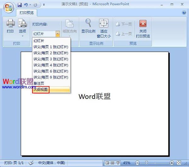Select 讲义(每页 6 张幻灯片) option
The height and width of the screenshot is (167, 189).
[x=51, y=71]
